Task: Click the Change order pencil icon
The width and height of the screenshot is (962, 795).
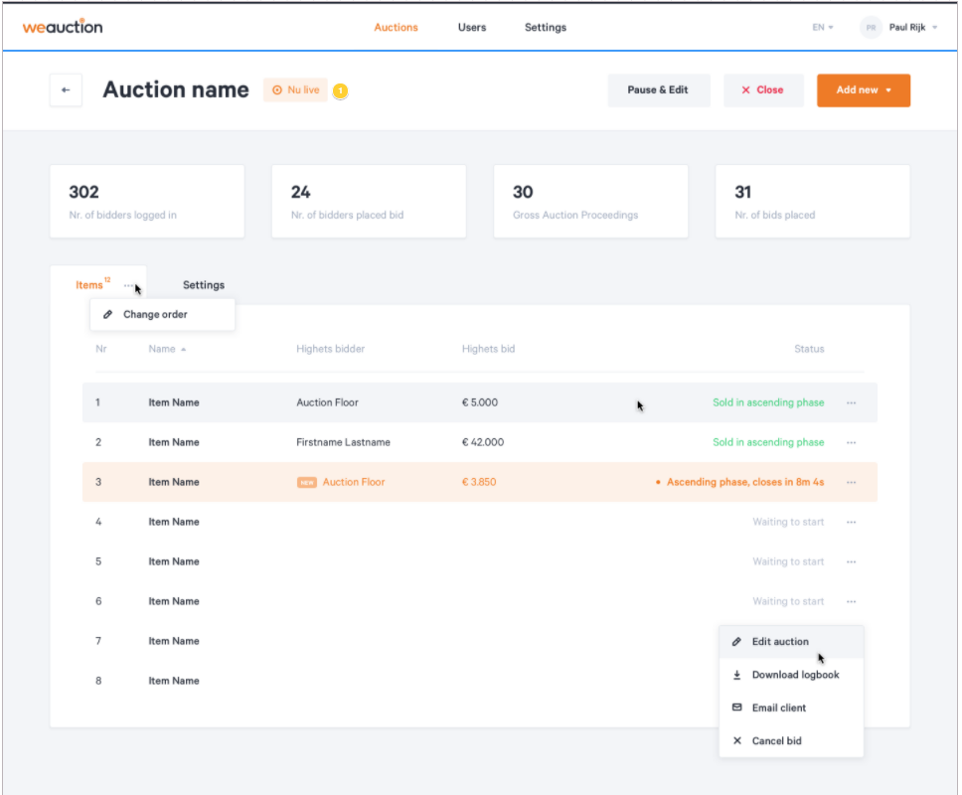Action: (108, 314)
